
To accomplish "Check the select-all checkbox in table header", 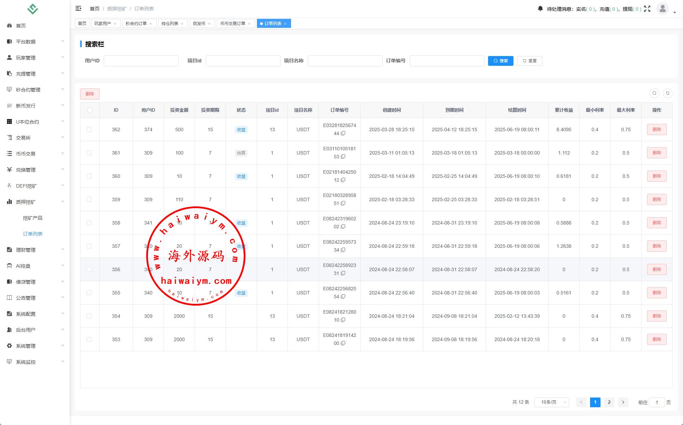I will (x=90, y=110).
